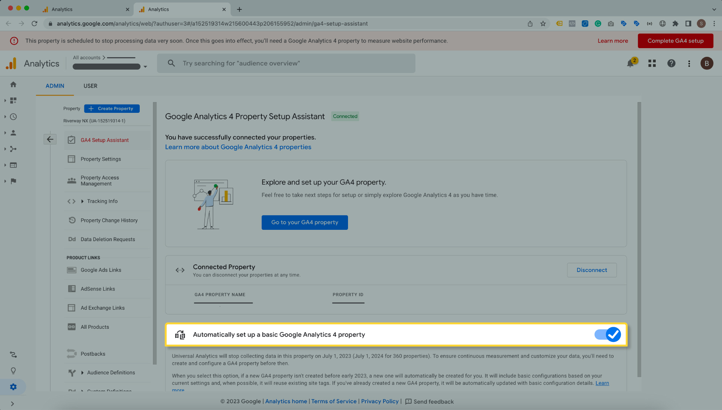The width and height of the screenshot is (722, 410).
Task: Click the browser address bar
Action: tap(285, 24)
